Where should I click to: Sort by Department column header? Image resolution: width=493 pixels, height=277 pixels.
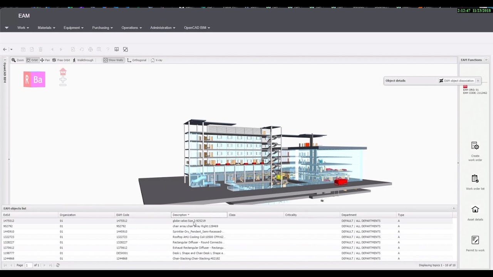coord(368,215)
